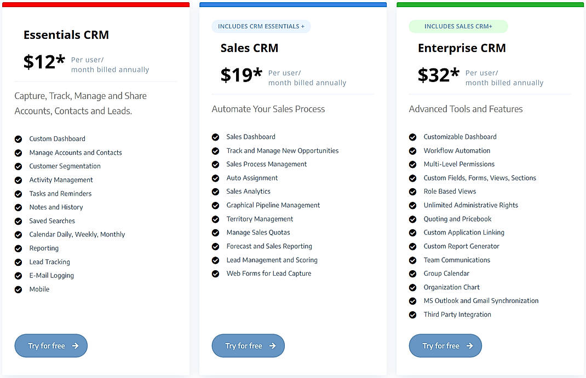586x378 pixels.
Task: Click the checkmark beside Workflow Automation
Action: coord(412,150)
